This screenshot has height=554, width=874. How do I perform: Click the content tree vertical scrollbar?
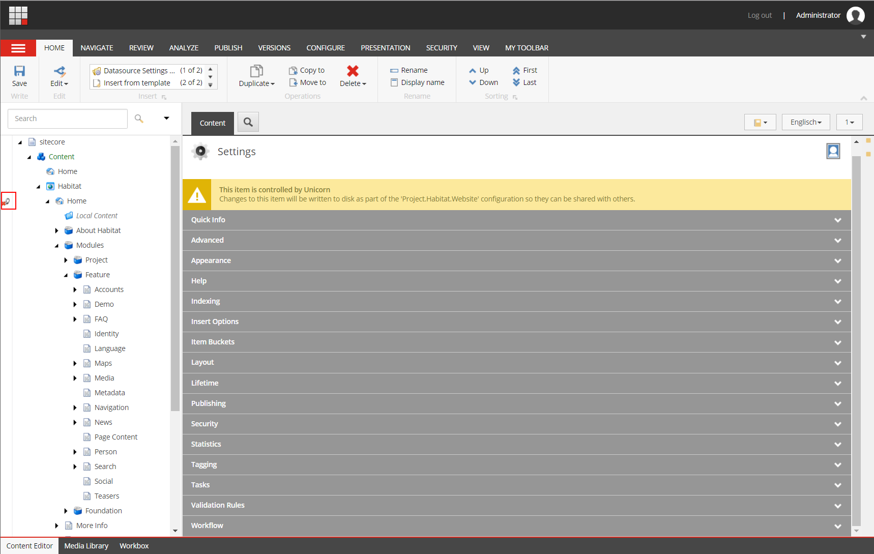[176, 278]
